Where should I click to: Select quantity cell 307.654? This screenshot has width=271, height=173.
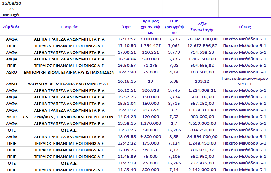tap(150, 110)
